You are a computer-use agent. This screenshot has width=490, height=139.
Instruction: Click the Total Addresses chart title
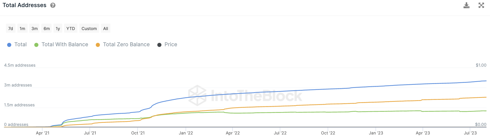pos(24,5)
